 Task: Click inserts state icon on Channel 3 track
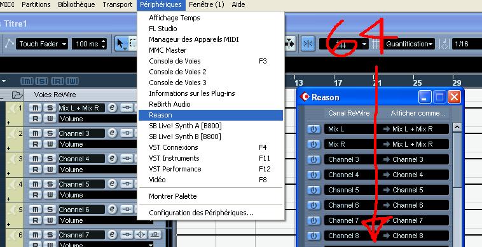coord(127,133)
